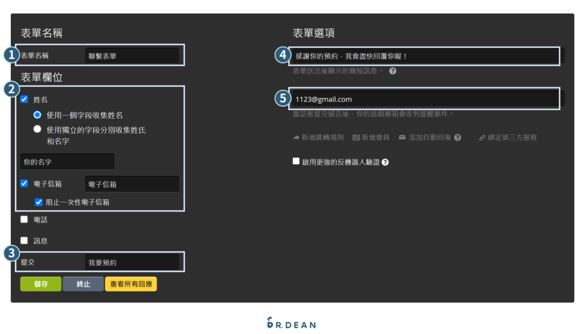The image size is (583, 334).
Task: Uncheck the 姓名 checkbox
Action: 24,99
